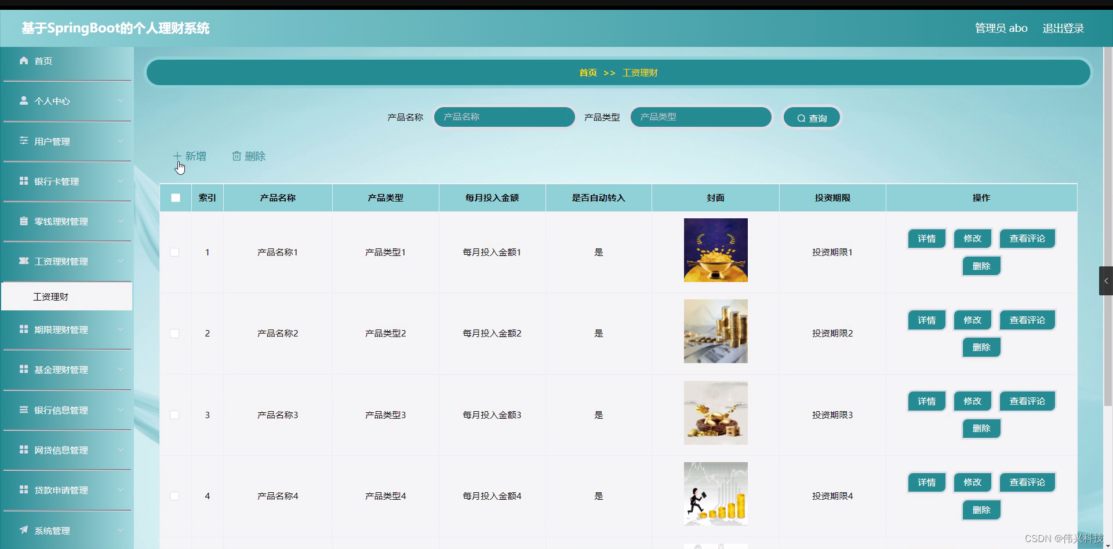Check the row checkbox for 产品名称3
This screenshot has width=1113, height=549.
tap(174, 415)
